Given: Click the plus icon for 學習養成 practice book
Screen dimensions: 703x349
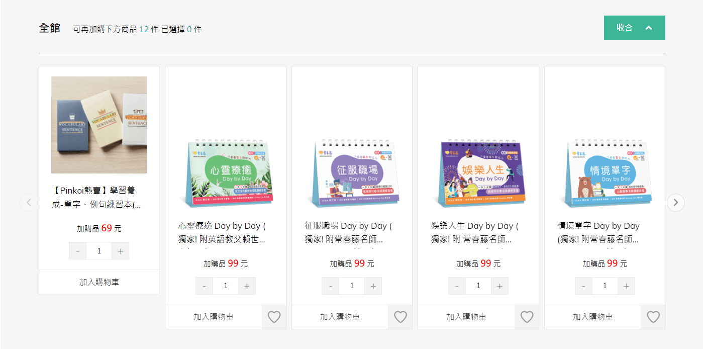Looking at the screenshot, I should (x=120, y=250).
